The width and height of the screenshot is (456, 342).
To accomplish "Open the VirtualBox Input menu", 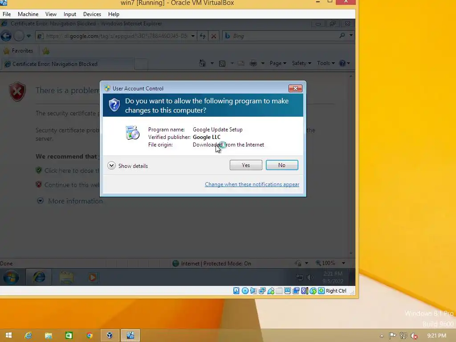I will [70, 14].
